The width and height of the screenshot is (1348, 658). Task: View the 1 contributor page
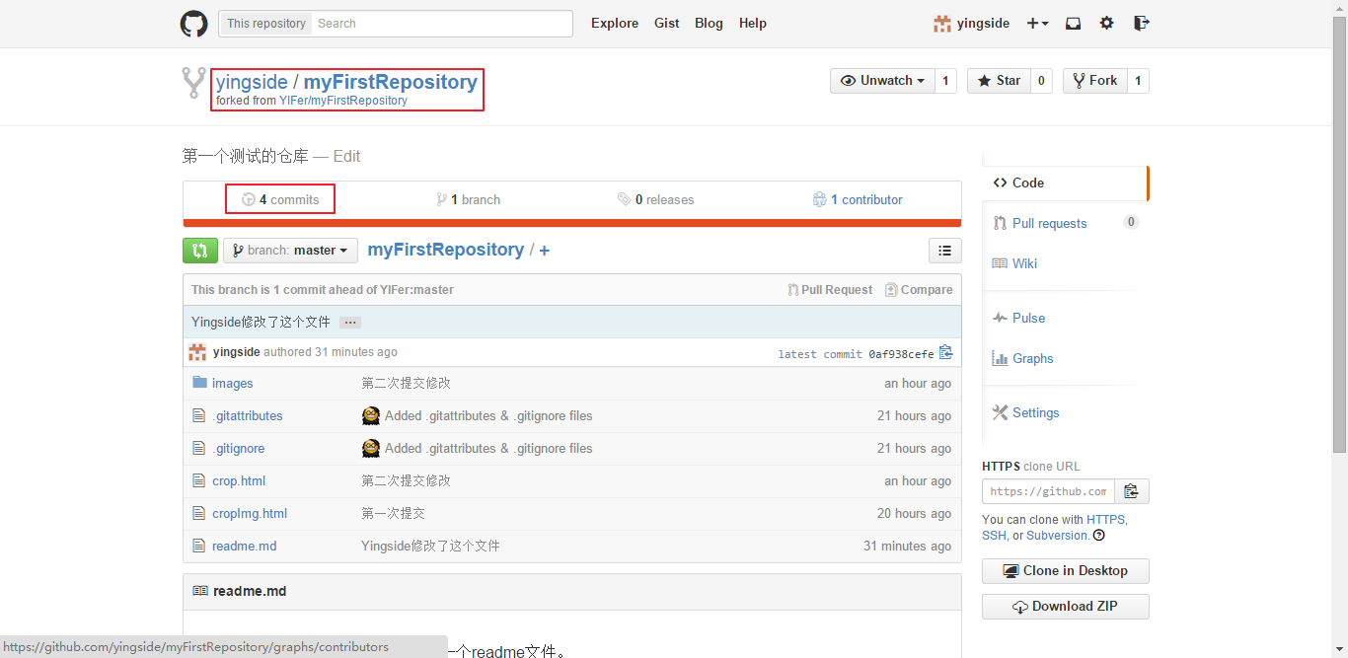point(858,199)
